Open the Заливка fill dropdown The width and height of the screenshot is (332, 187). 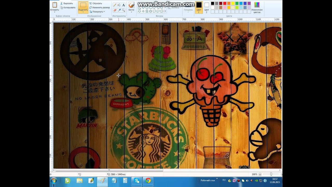coord(174,8)
